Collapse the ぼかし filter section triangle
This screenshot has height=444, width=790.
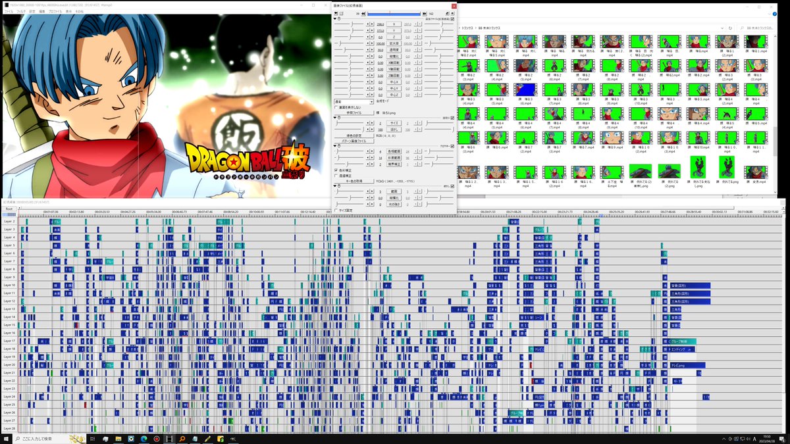(336, 186)
